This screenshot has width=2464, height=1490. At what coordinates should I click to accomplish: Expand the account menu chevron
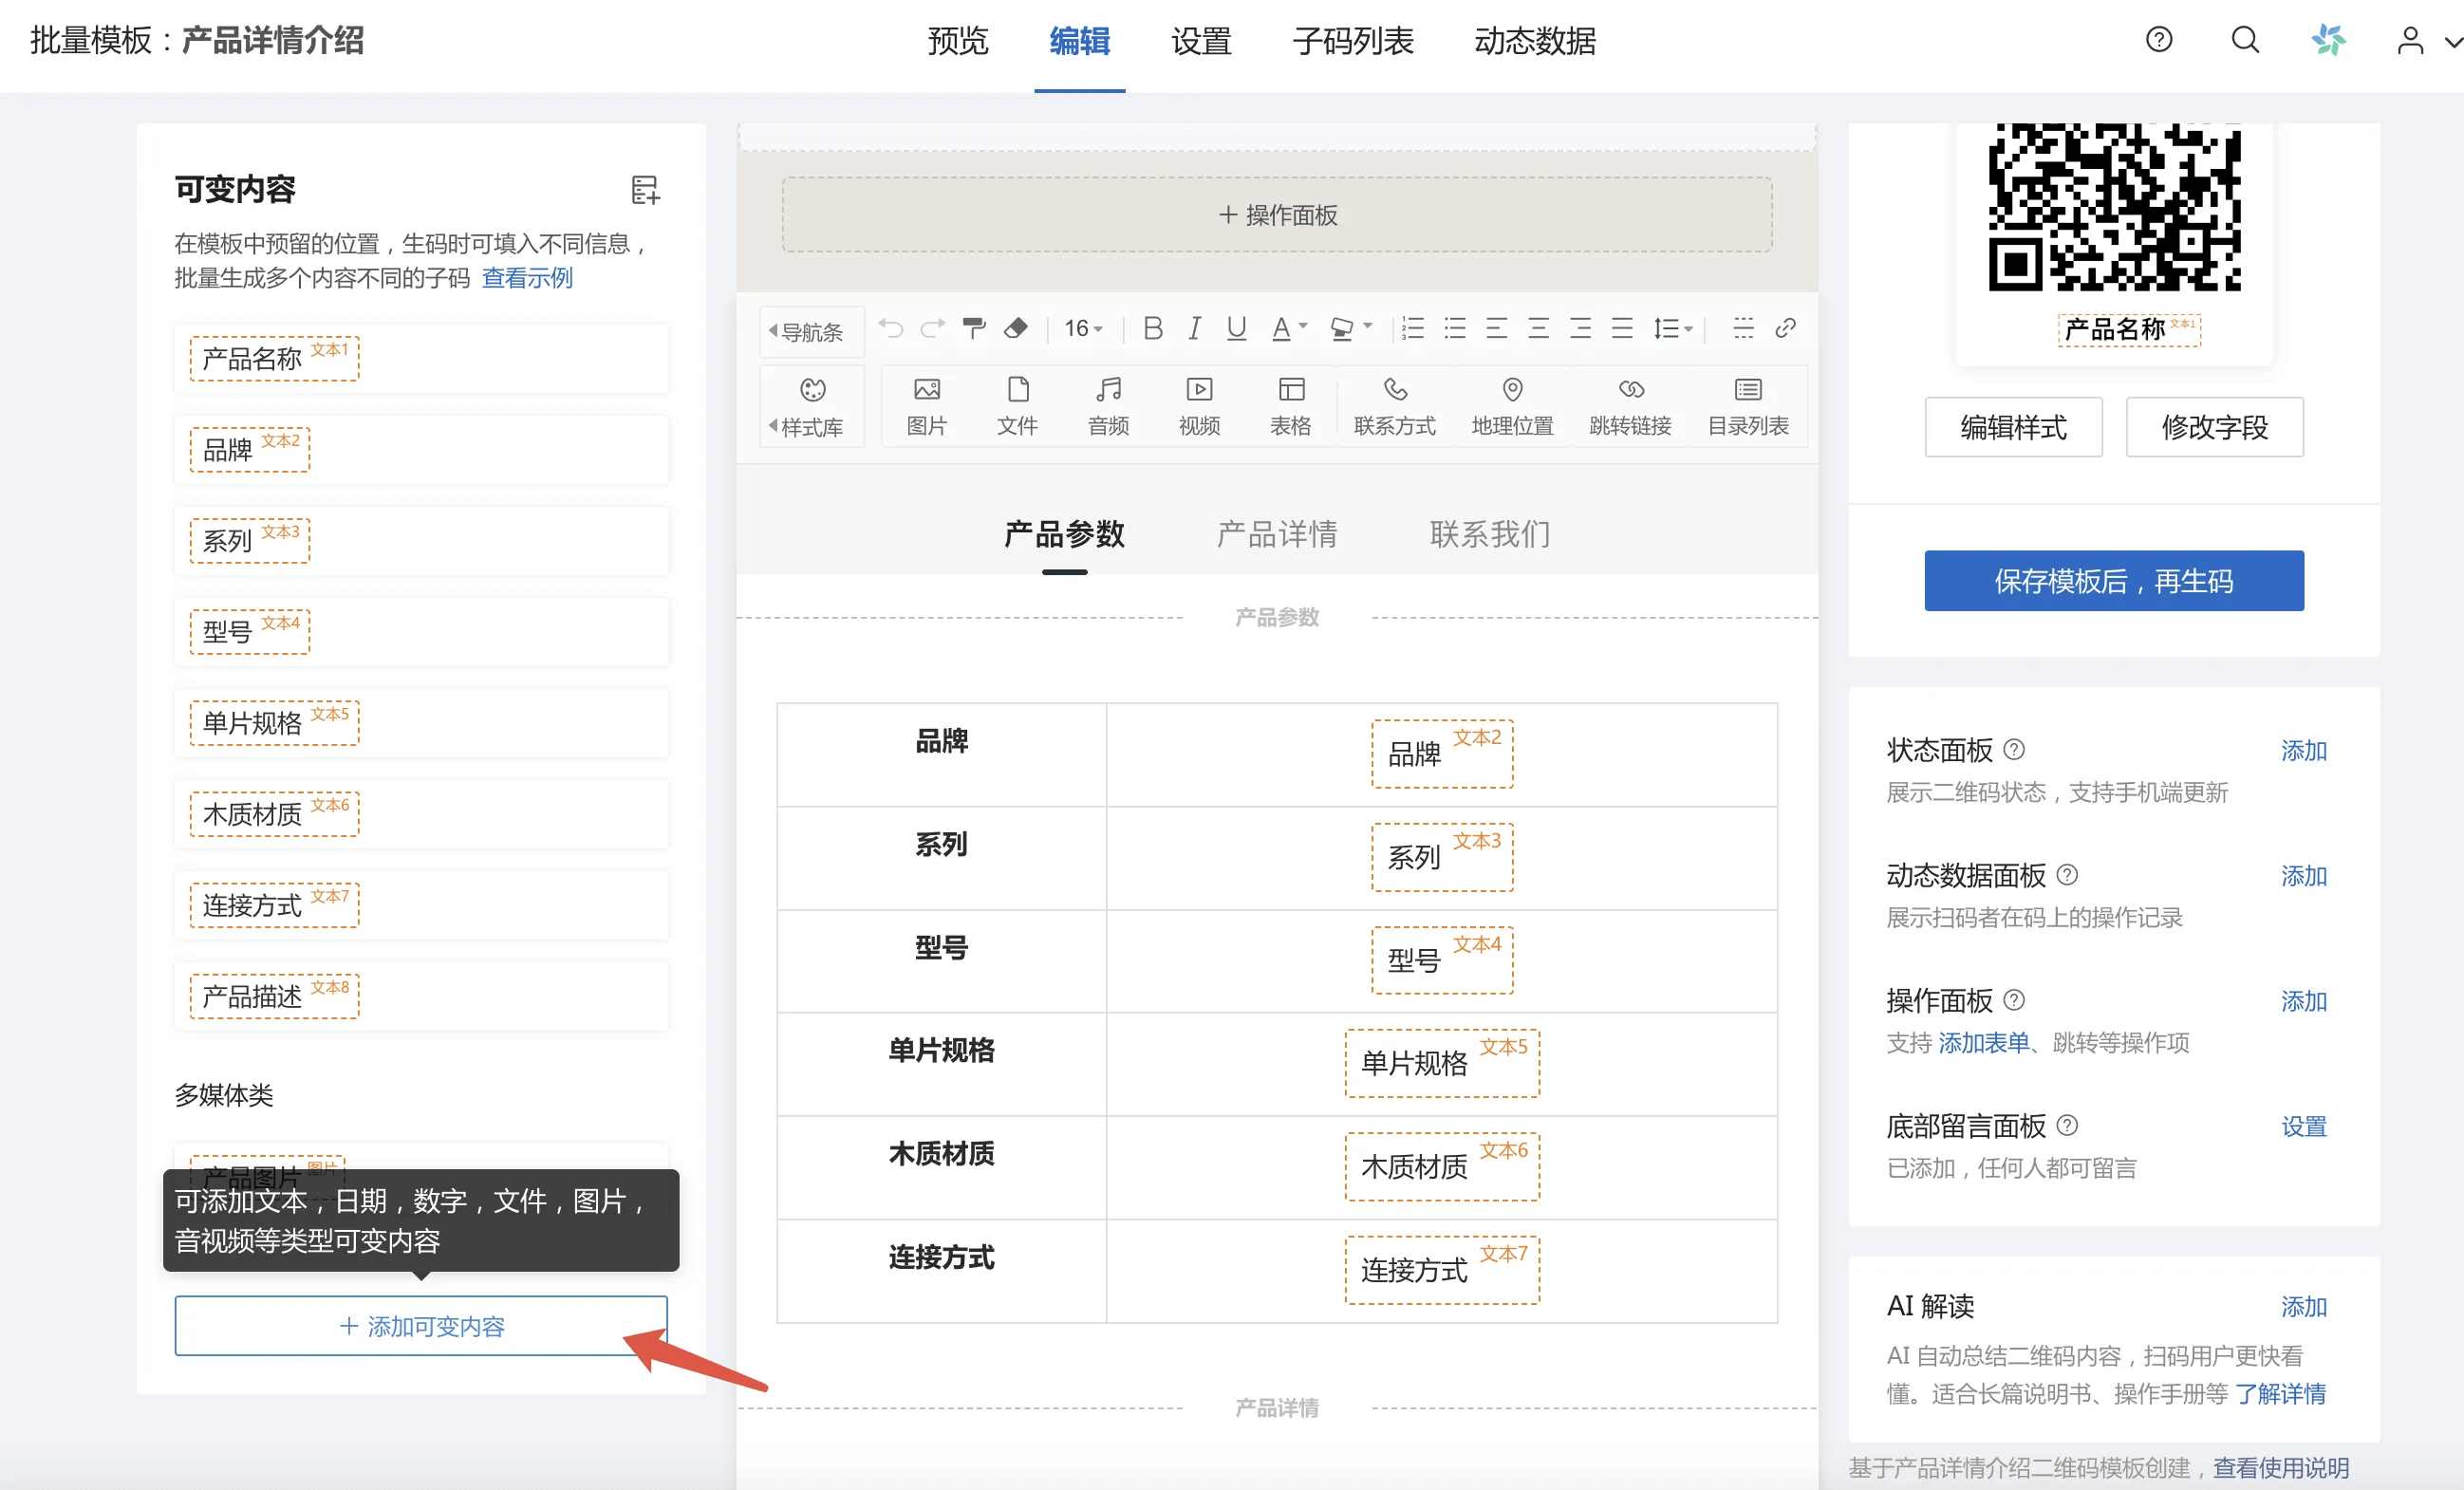(x=2452, y=42)
